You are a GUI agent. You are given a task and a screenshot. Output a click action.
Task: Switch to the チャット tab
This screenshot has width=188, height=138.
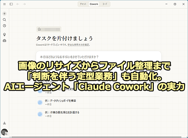click(83, 4)
